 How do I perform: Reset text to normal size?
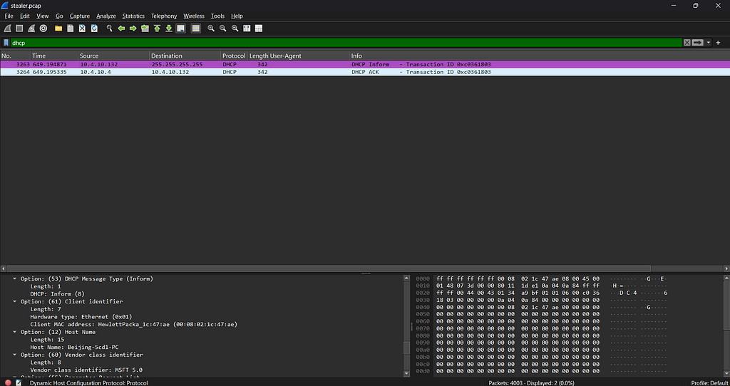pyautogui.click(x=235, y=28)
